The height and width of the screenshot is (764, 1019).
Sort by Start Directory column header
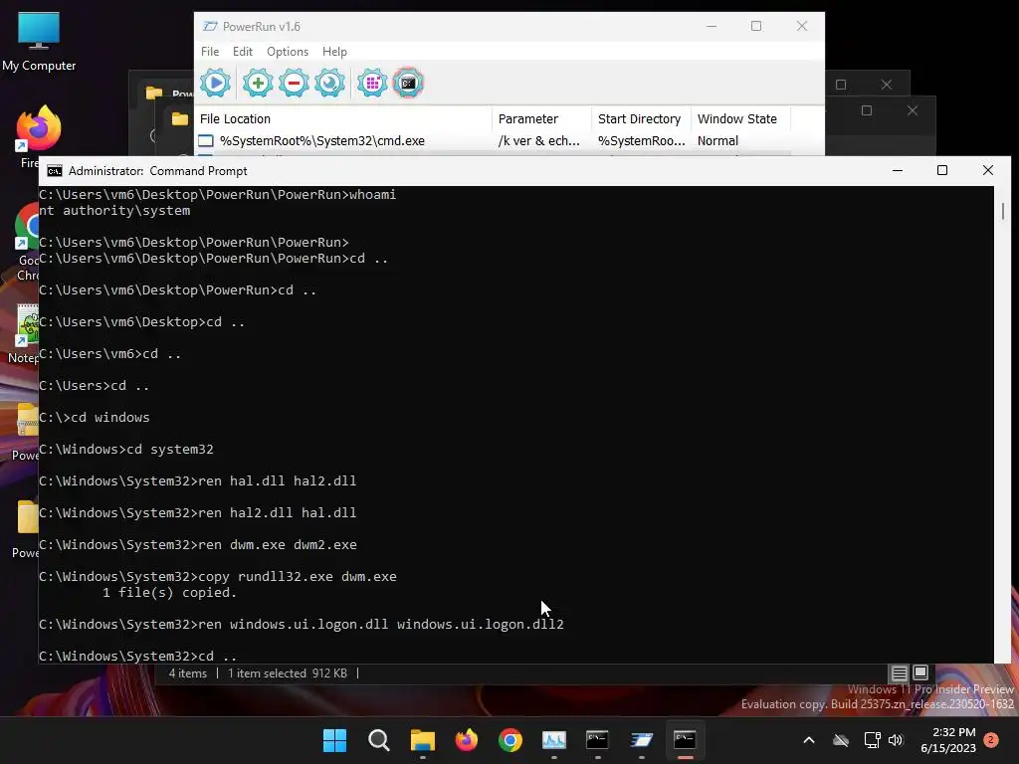point(642,119)
